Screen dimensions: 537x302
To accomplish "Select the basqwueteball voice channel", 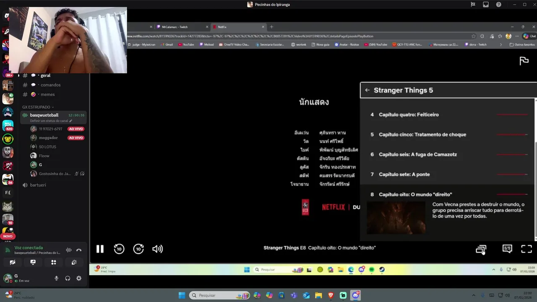I will click(44, 115).
